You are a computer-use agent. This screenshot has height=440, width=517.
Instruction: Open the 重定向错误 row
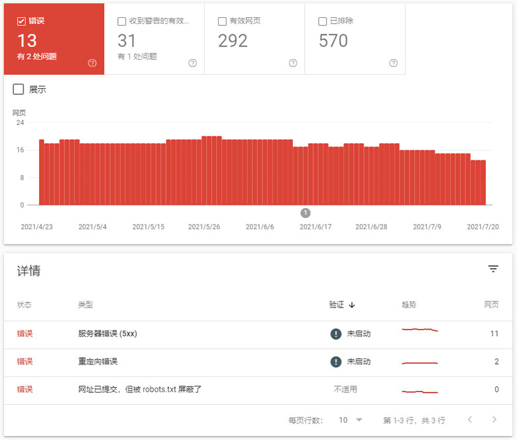(x=98, y=362)
